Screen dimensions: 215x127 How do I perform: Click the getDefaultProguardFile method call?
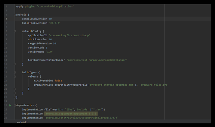[71, 85]
